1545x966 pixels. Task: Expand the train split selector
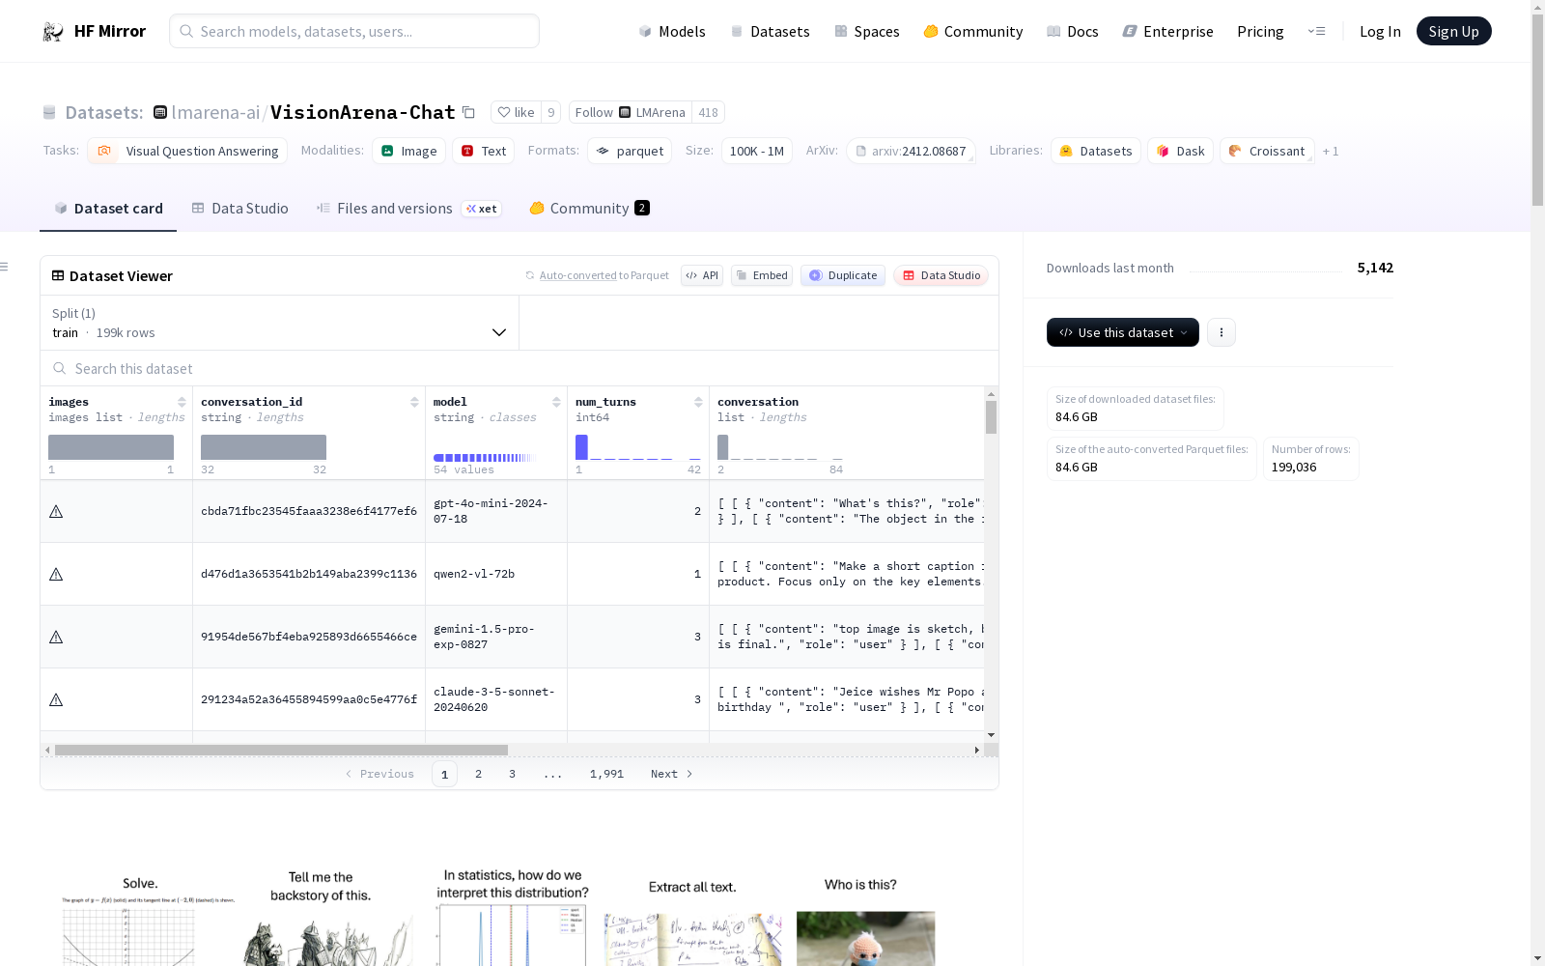click(280, 323)
